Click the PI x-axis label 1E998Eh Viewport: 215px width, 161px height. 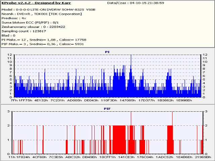point(184,100)
